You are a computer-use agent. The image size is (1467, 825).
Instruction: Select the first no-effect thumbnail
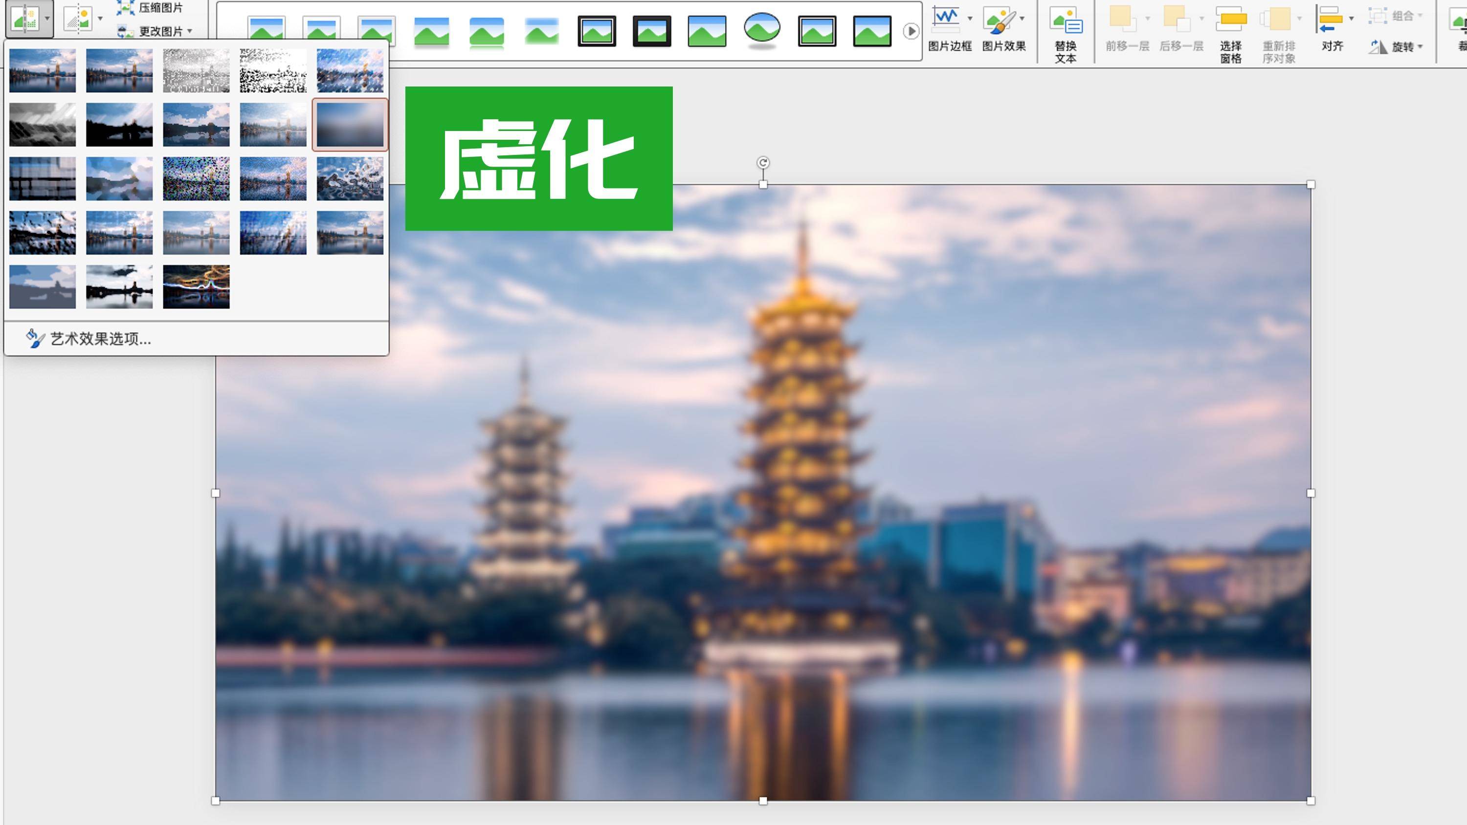(42, 70)
